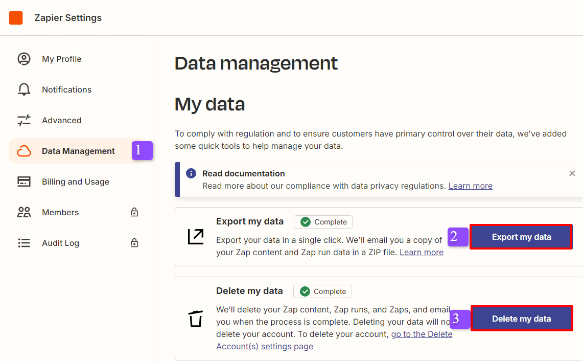Select the Audit Log list icon
The height and width of the screenshot is (362, 583).
24,243
